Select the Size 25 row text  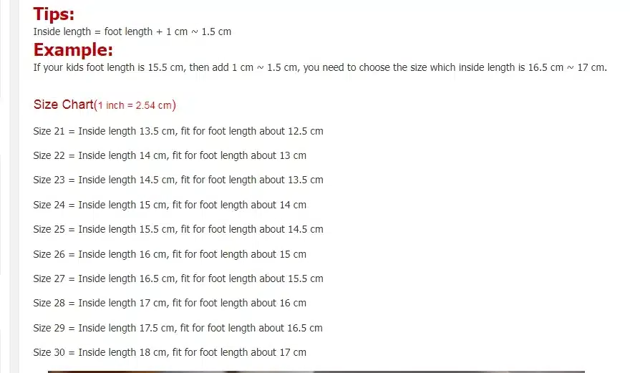click(x=178, y=230)
